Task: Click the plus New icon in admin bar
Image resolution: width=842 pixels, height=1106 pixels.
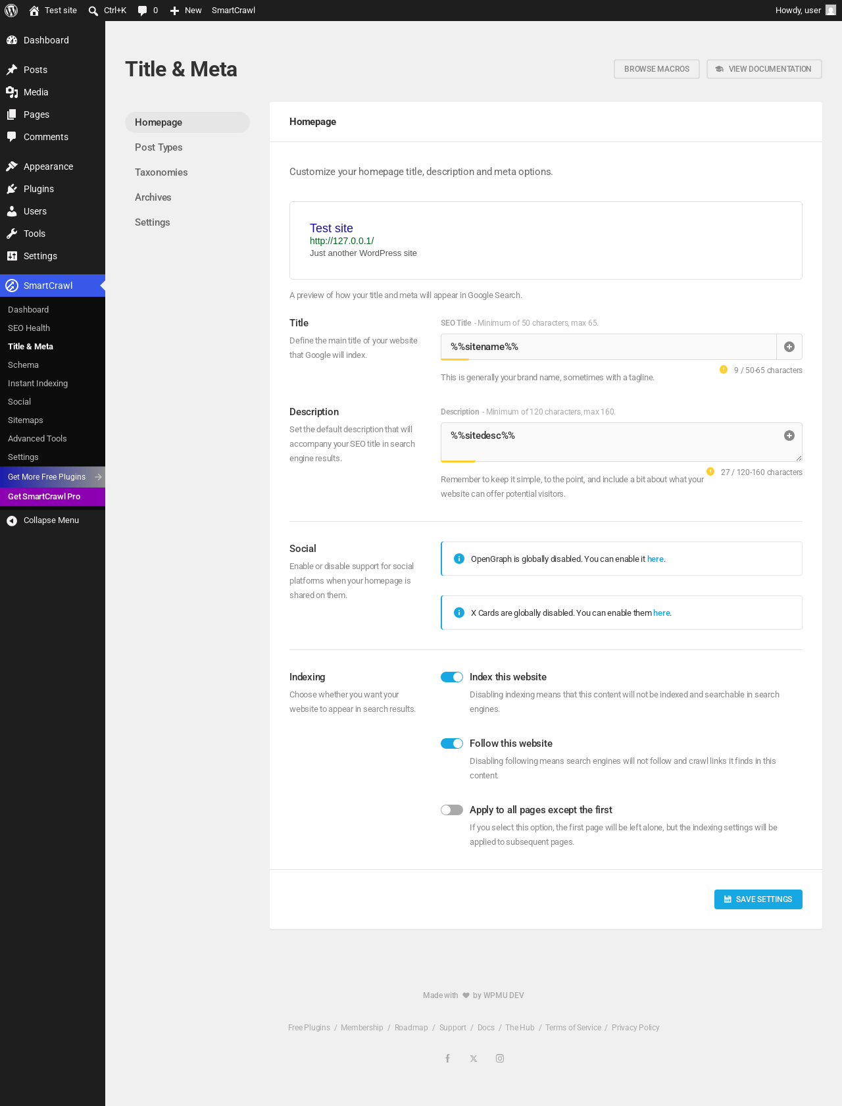Action: point(174,11)
